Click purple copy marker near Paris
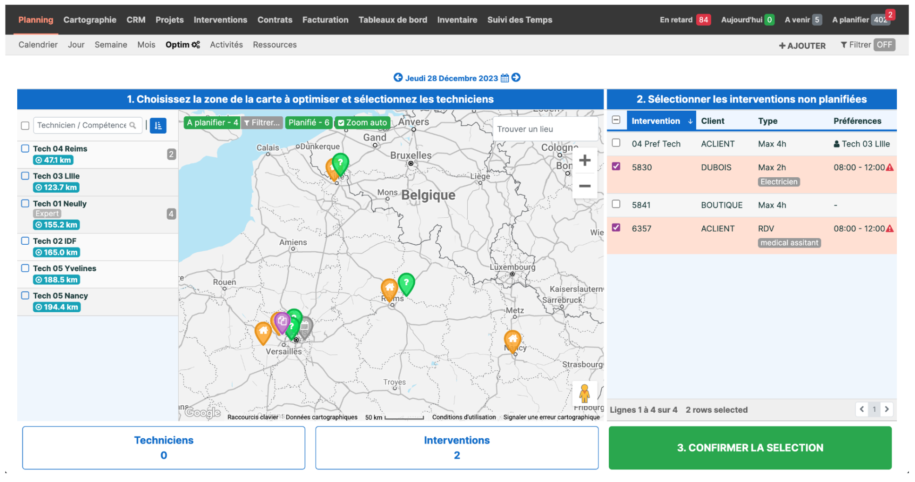 coord(282,322)
